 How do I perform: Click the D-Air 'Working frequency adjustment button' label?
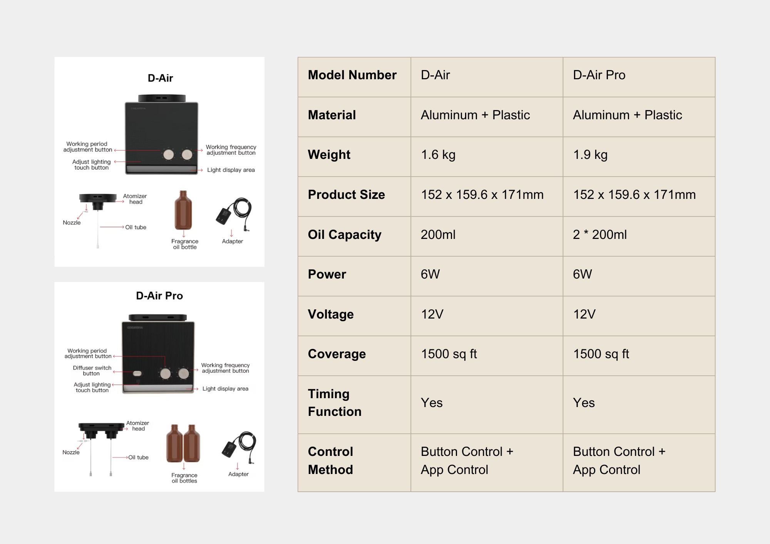pyautogui.click(x=231, y=150)
